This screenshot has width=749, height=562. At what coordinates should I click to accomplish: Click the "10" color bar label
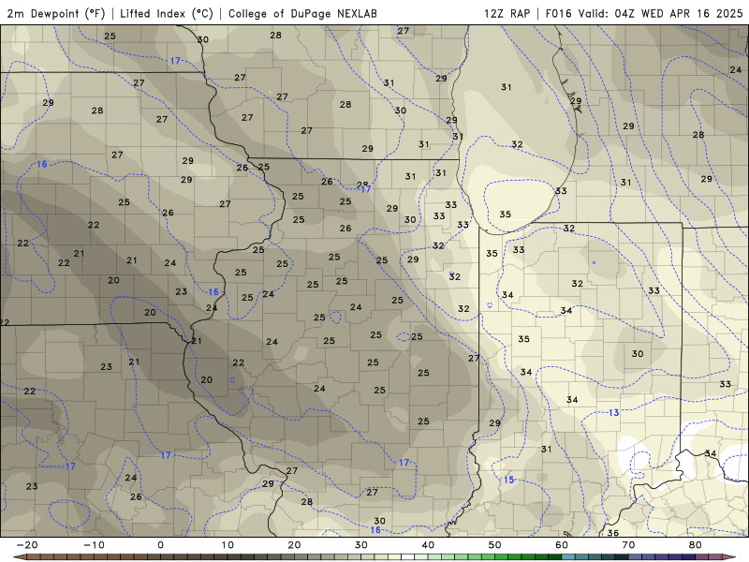tap(228, 545)
